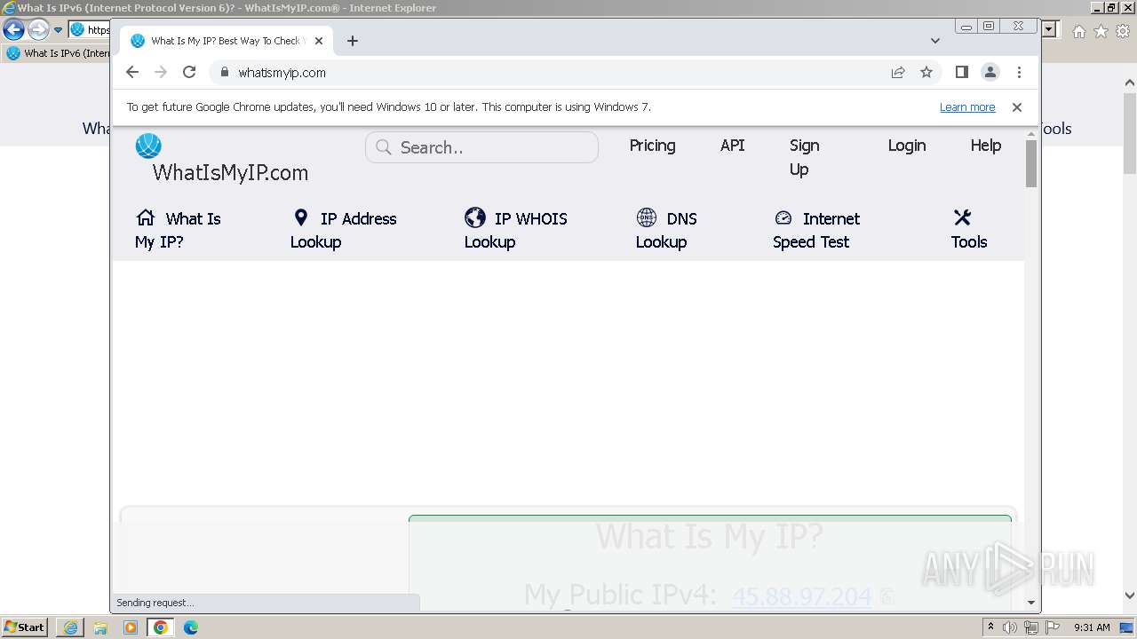The image size is (1137, 639).
Task: Click the Chrome page vertical scrollbar thumb
Action: [x=1031, y=163]
